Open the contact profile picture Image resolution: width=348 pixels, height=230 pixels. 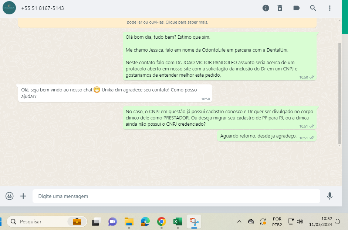9,8
